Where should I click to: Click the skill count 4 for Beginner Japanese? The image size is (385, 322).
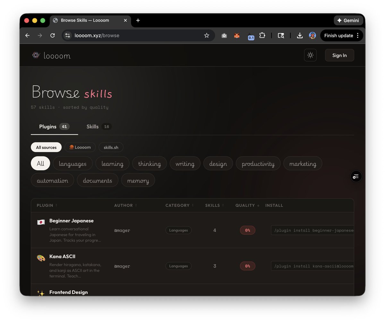[215, 230]
